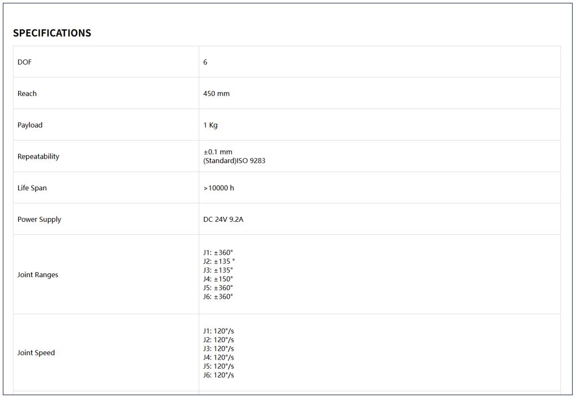Click the DOF row label
The height and width of the screenshot is (398, 576).
25,62
